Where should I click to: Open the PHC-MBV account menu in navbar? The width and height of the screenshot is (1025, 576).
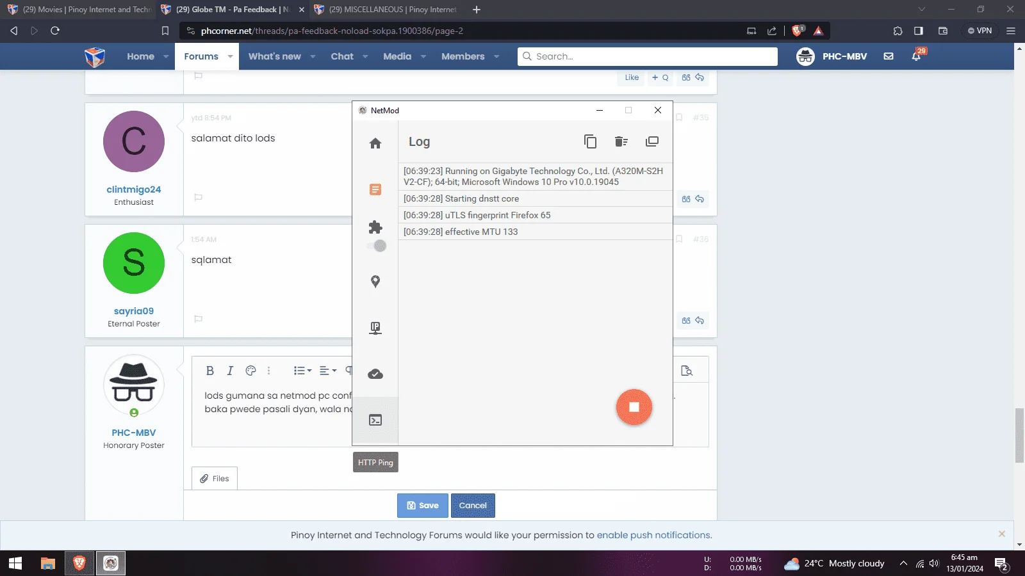(x=832, y=56)
